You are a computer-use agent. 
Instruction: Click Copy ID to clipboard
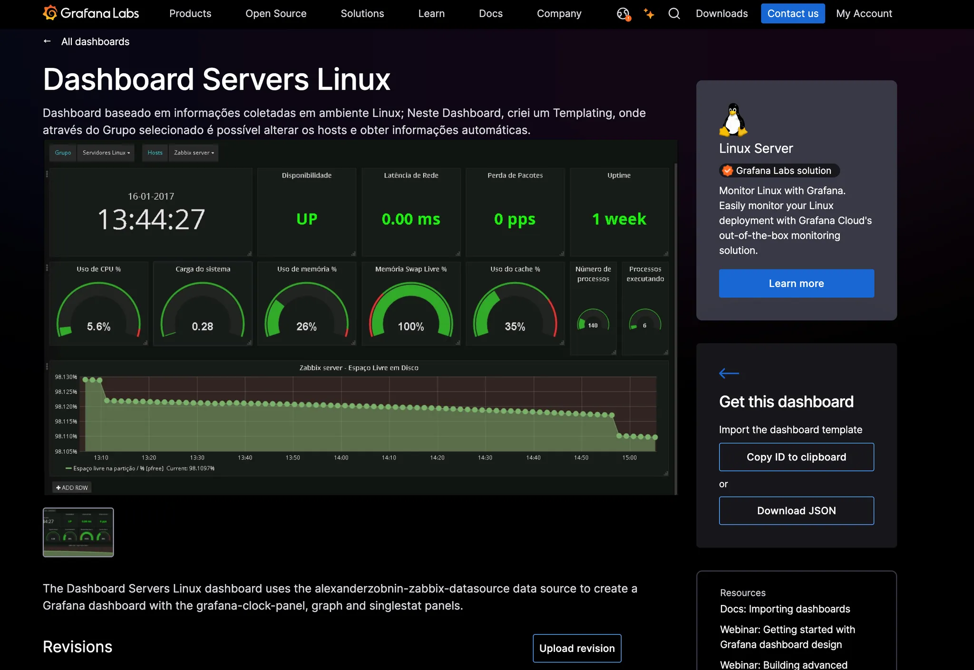796,457
